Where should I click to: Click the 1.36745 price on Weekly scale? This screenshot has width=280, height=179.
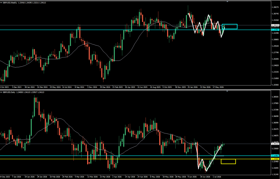click(275, 14)
